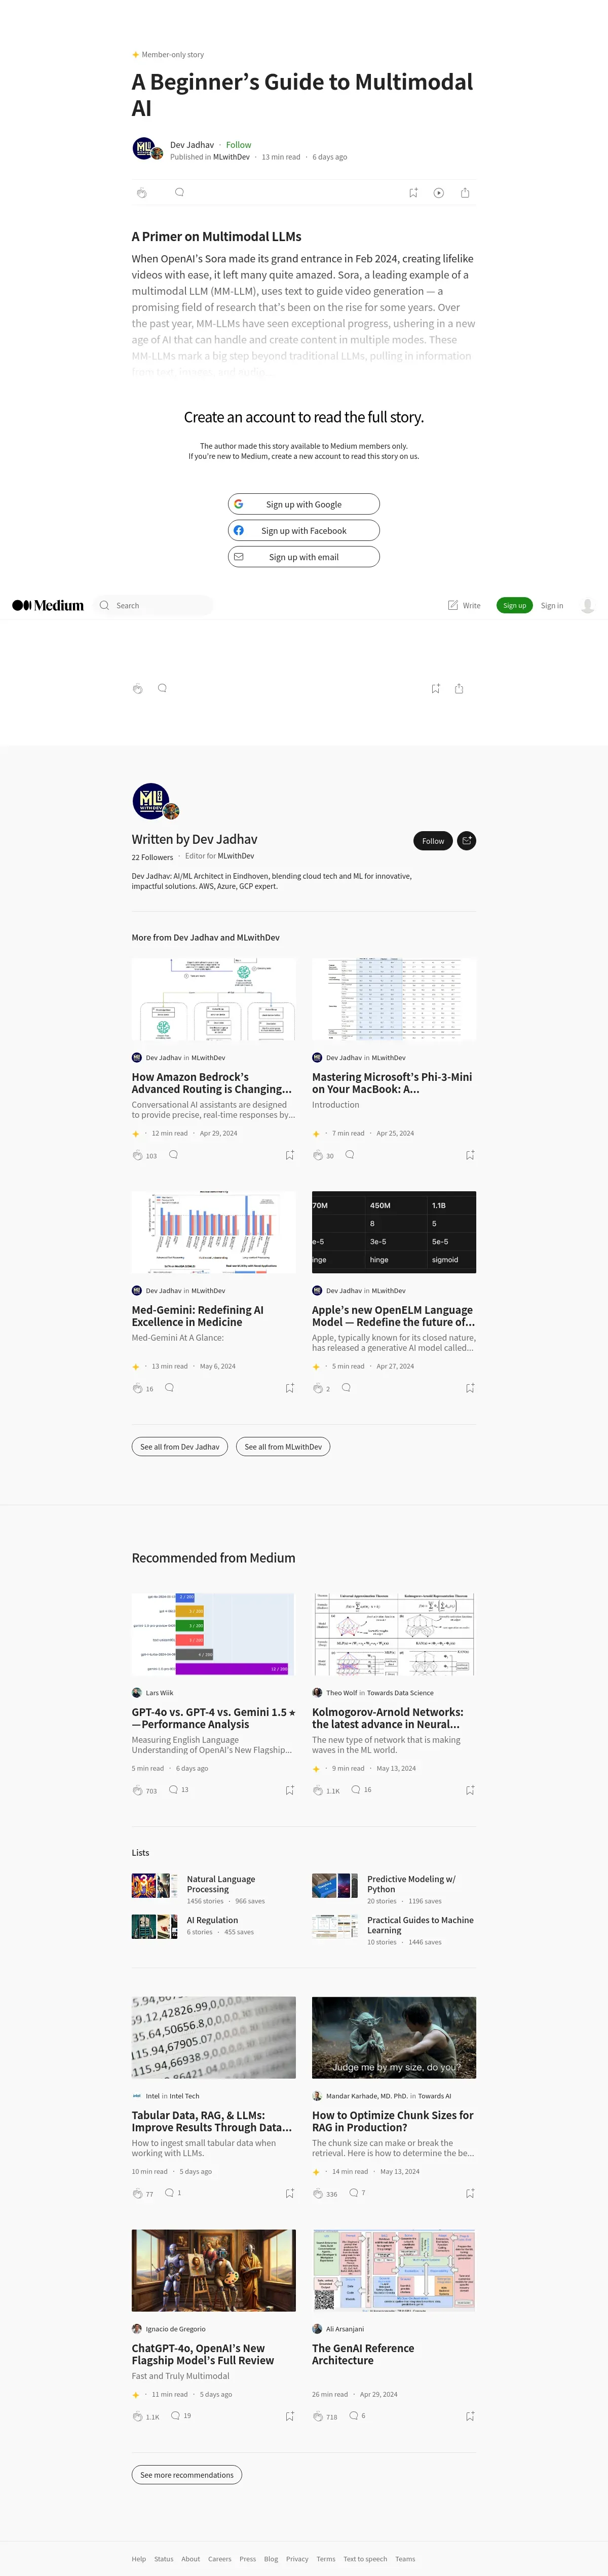The width and height of the screenshot is (608, 2576).
Task: Clap for the article in top toolbar
Action: click(141, 193)
